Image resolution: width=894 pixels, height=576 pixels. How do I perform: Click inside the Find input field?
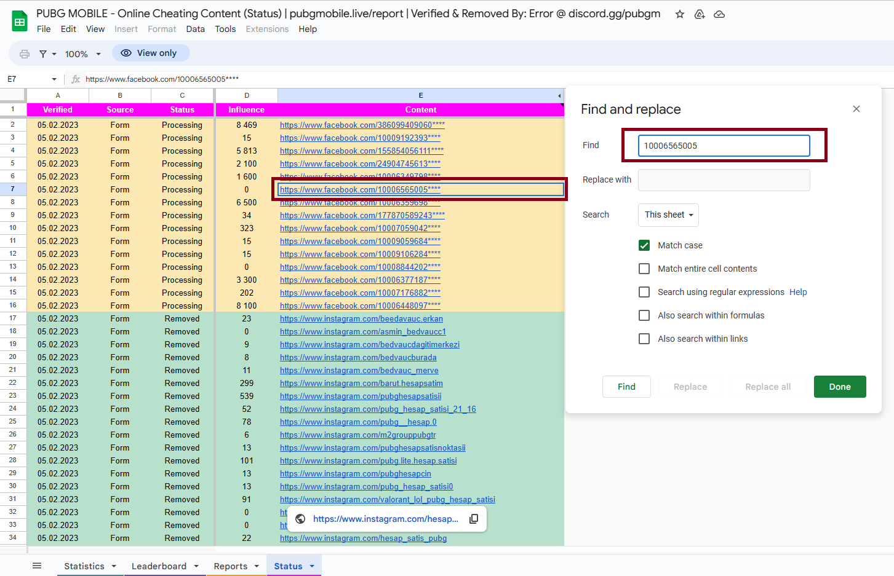pyautogui.click(x=724, y=145)
